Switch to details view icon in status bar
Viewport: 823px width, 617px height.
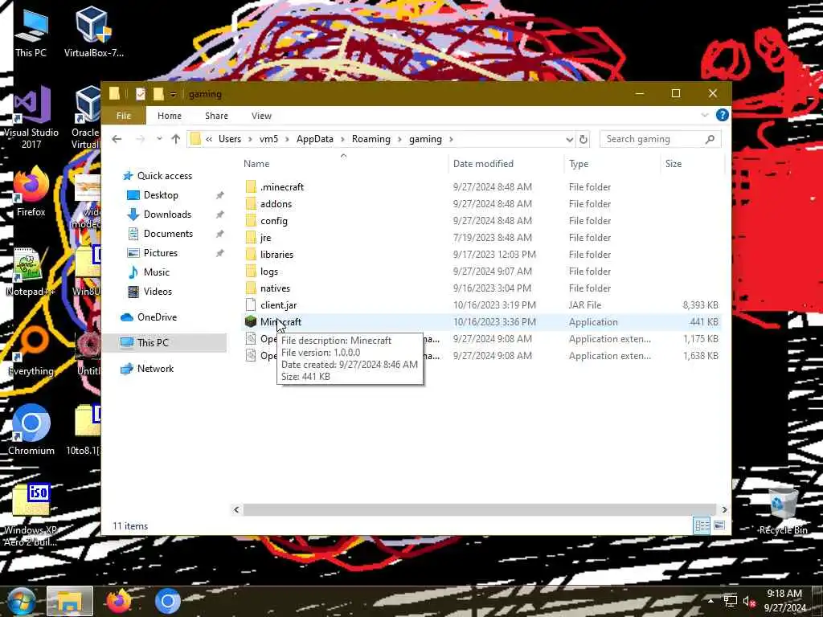(x=702, y=525)
